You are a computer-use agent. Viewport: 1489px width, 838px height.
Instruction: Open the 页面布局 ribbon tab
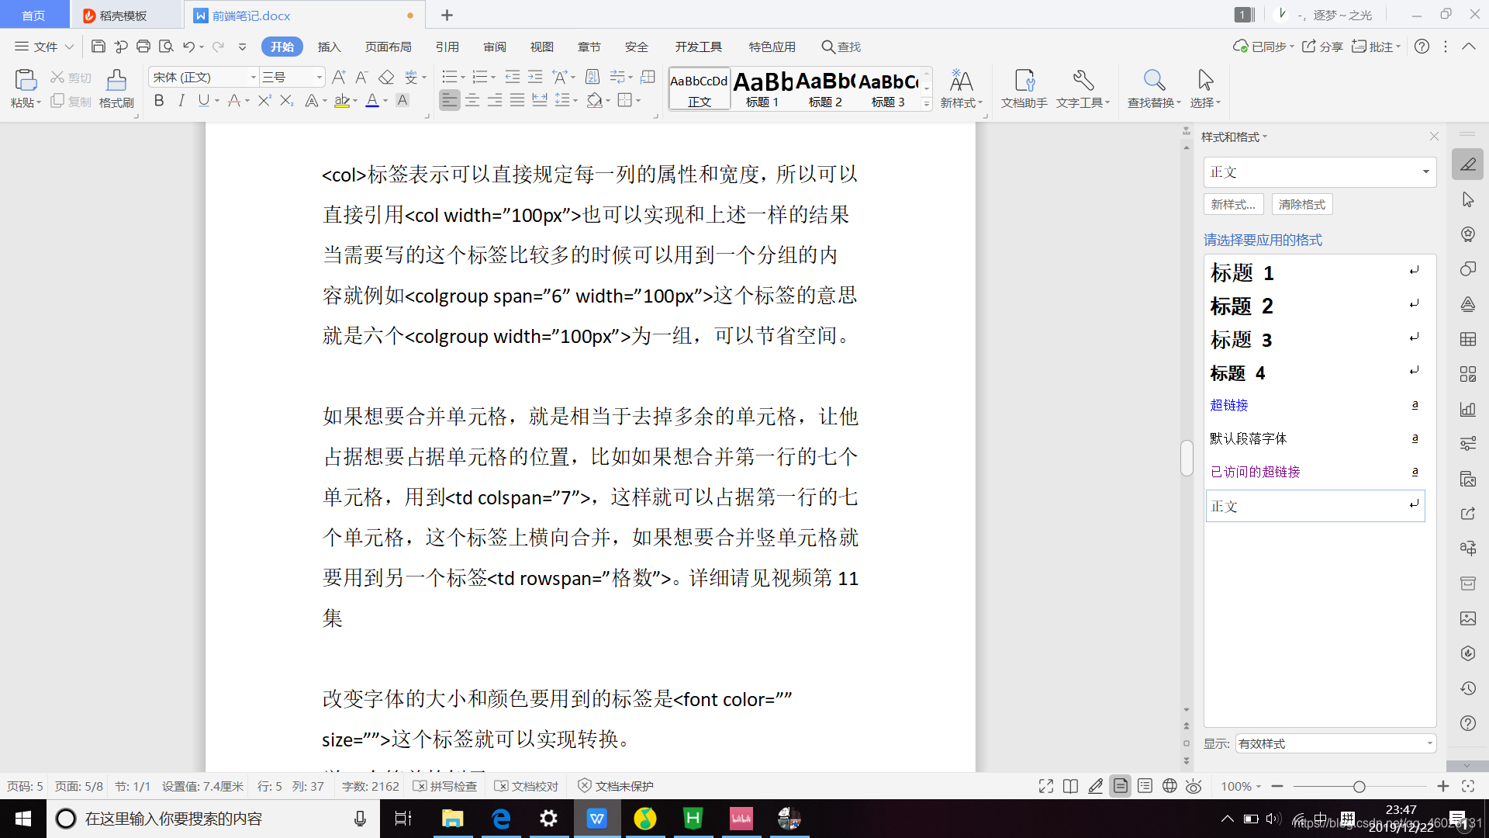click(x=388, y=47)
